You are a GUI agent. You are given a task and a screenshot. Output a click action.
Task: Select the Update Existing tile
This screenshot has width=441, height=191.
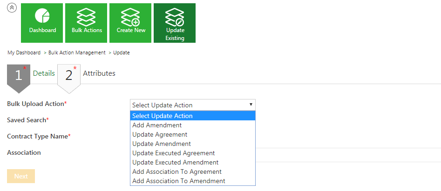pos(175,23)
